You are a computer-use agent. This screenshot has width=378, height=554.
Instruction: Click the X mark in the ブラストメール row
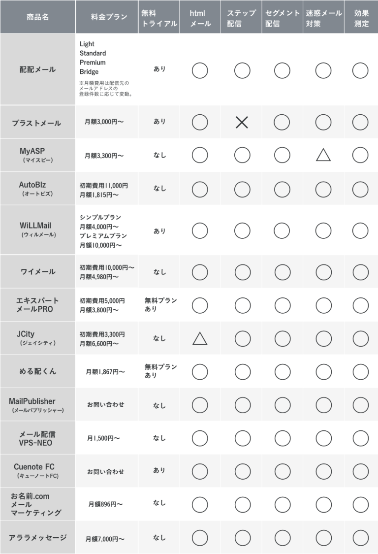[x=241, y=122]
